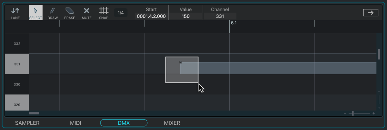Click the Lane tool icon
The image size is (387, 130).
pyautogui.click(x=15, y=13)
